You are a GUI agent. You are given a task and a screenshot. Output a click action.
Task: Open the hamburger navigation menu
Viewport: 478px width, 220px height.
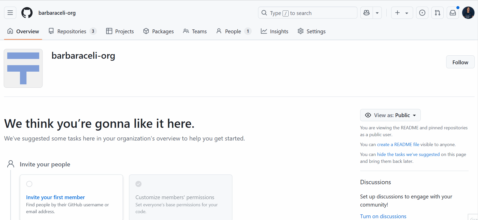(10, 13)
